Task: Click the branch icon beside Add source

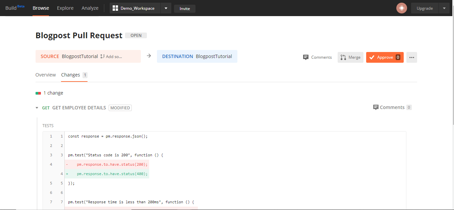Action: 103,57
